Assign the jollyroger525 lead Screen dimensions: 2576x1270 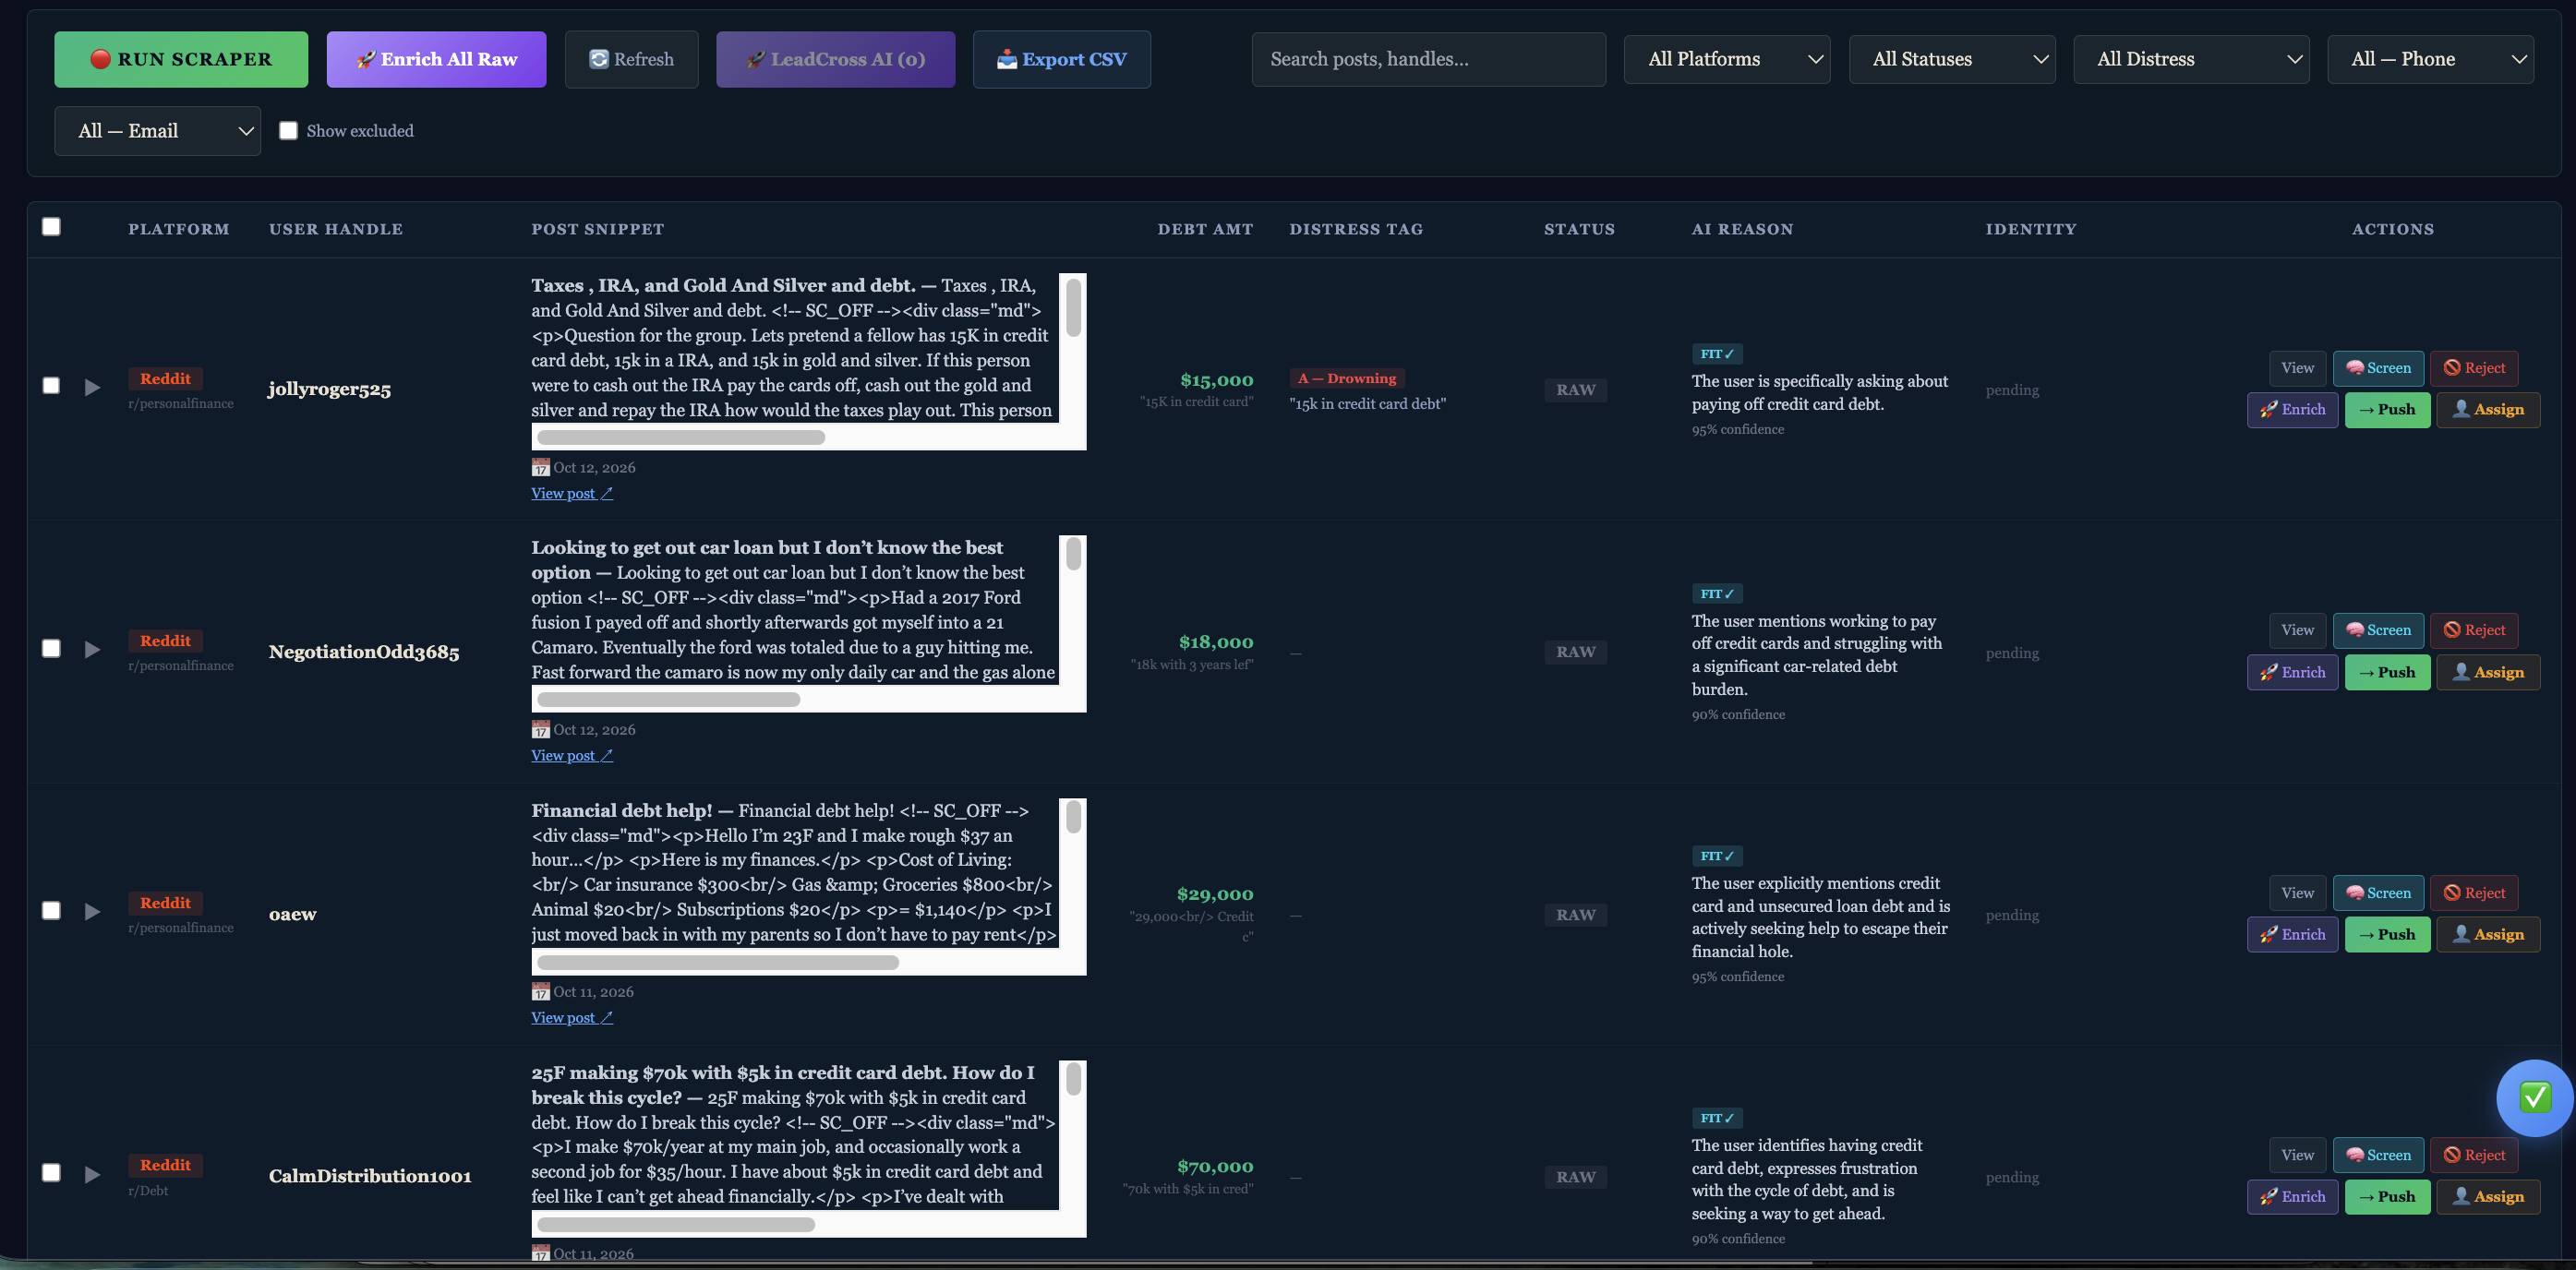click(x=2488, y=409)
